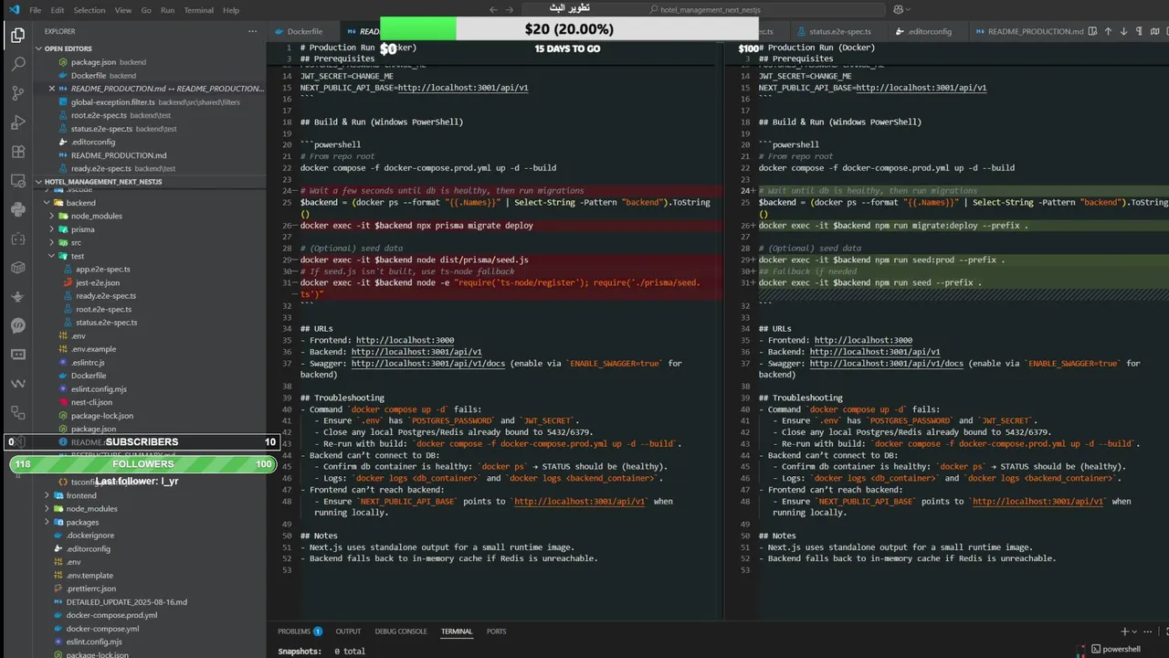
Task: Go to next change in diff editor
Action: point(1124,31)
